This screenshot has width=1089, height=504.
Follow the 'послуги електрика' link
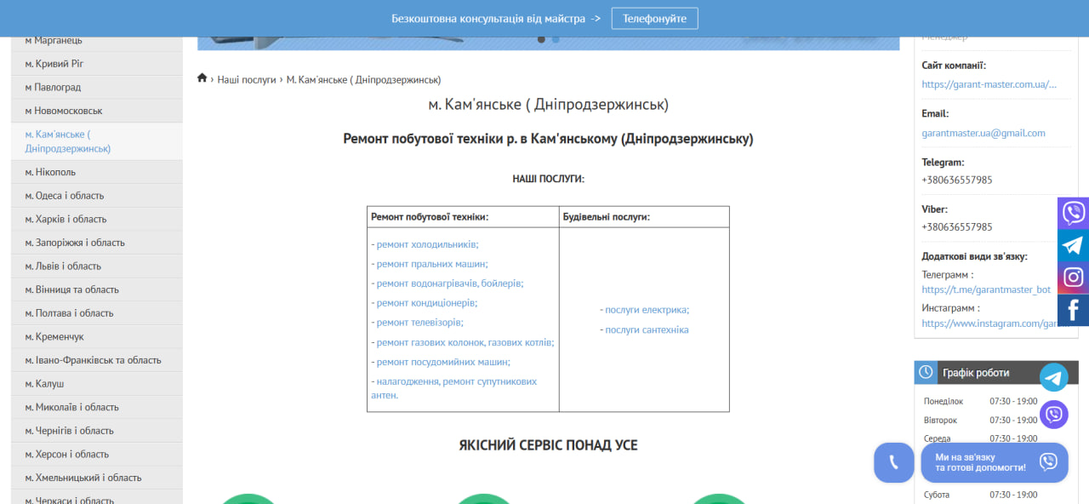[645, 310]
